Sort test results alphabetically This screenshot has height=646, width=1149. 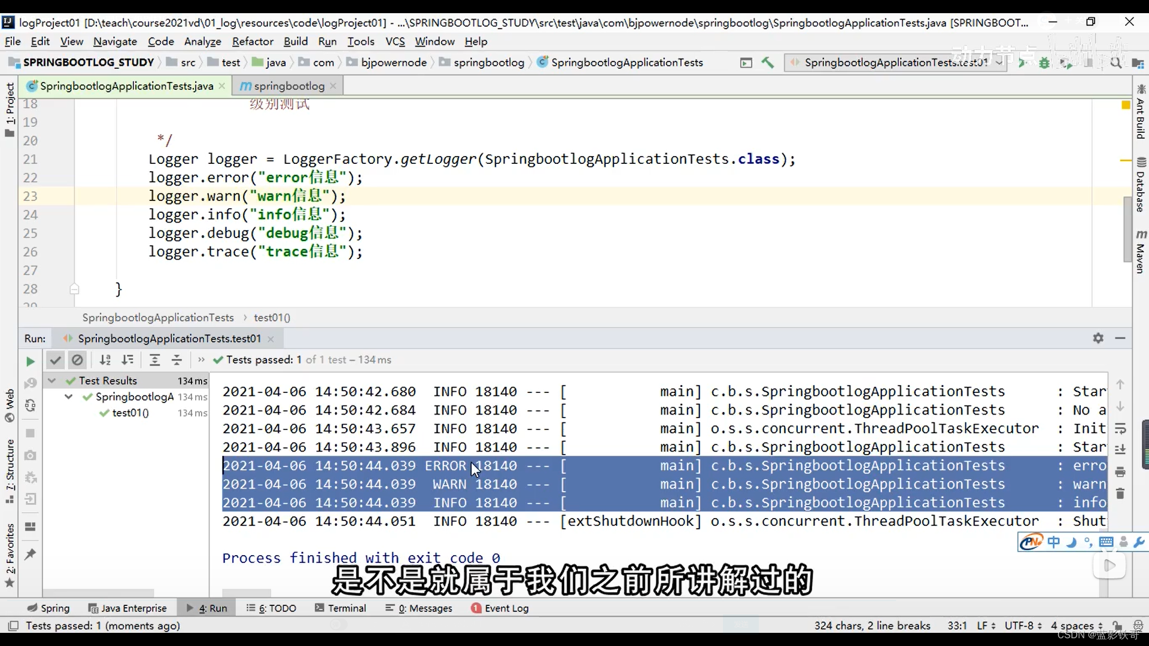(105, 360)
